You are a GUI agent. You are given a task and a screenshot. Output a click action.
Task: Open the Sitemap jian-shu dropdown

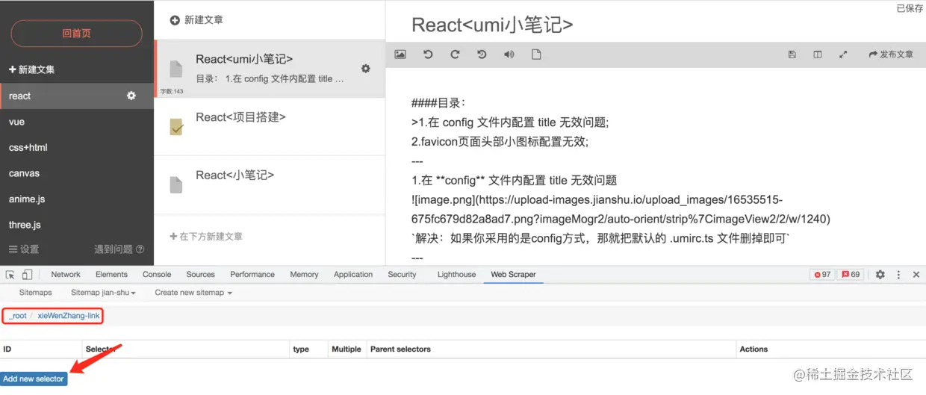[103, 293]
